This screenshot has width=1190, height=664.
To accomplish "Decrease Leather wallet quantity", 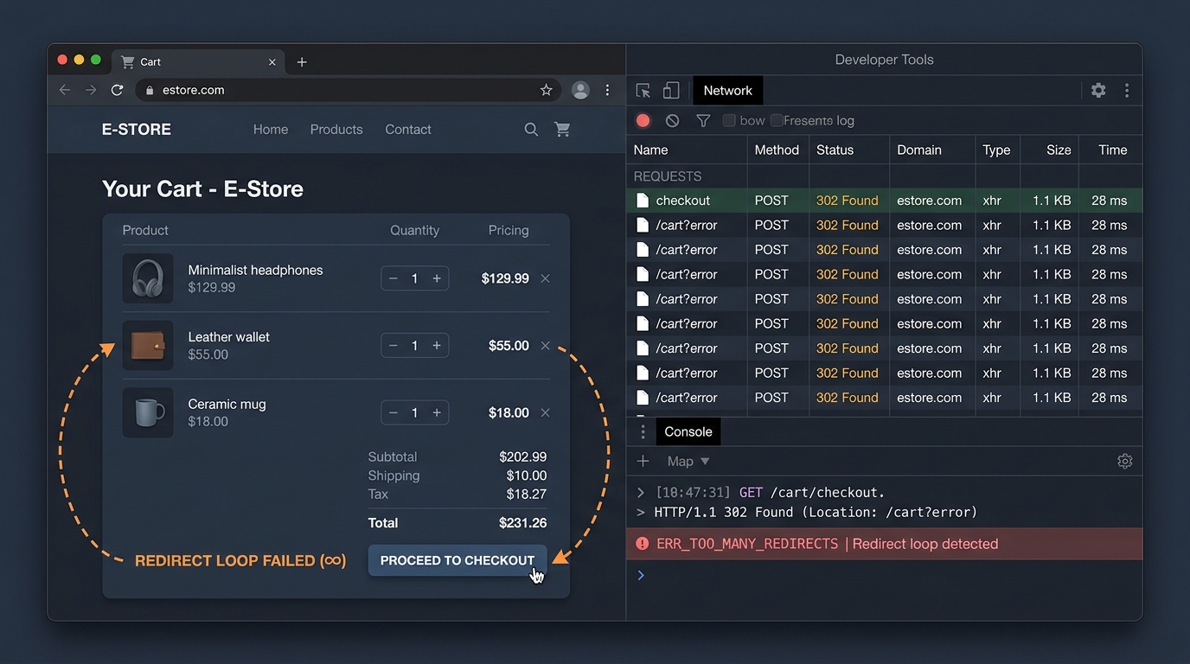I will click(x=393, y=346).
